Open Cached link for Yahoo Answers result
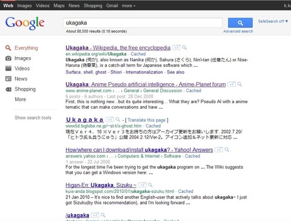Image resolution: width=291 pixels, height=221 pixels. click(x=192, y=156)
